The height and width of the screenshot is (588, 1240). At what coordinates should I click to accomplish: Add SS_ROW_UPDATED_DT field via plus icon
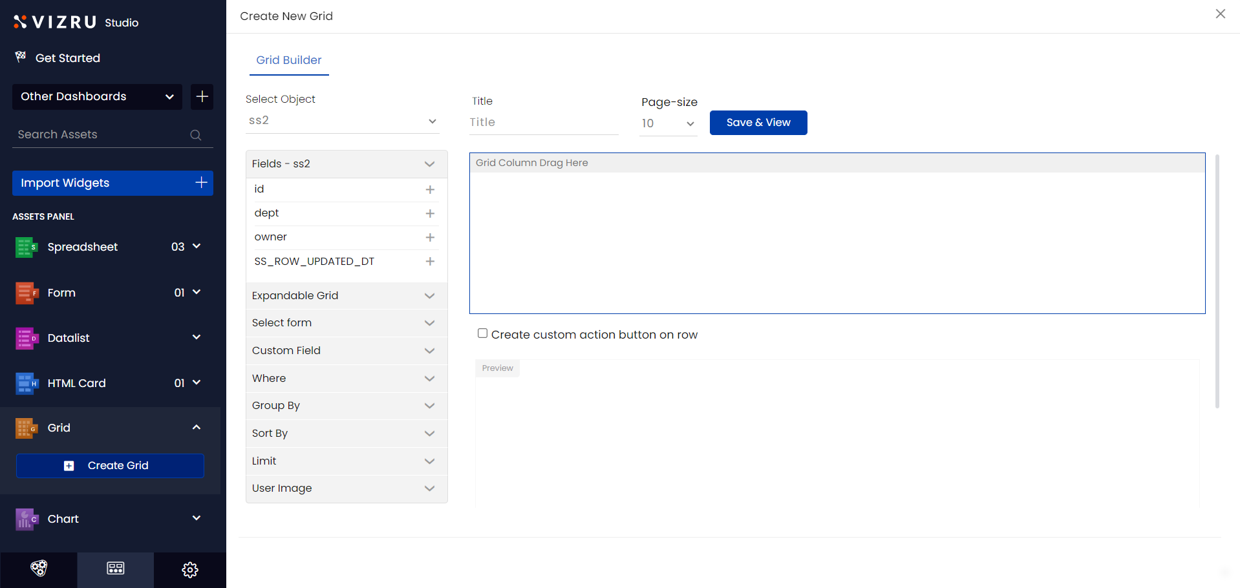430,261
